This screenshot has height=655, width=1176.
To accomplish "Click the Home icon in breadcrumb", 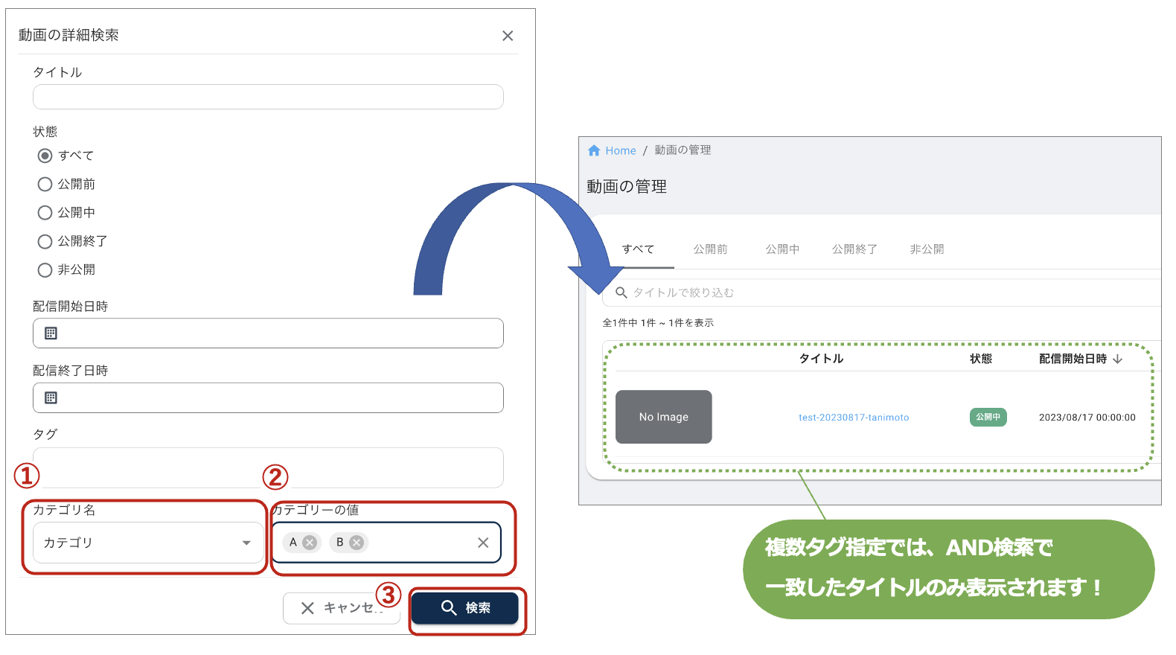I will [594, 150].
